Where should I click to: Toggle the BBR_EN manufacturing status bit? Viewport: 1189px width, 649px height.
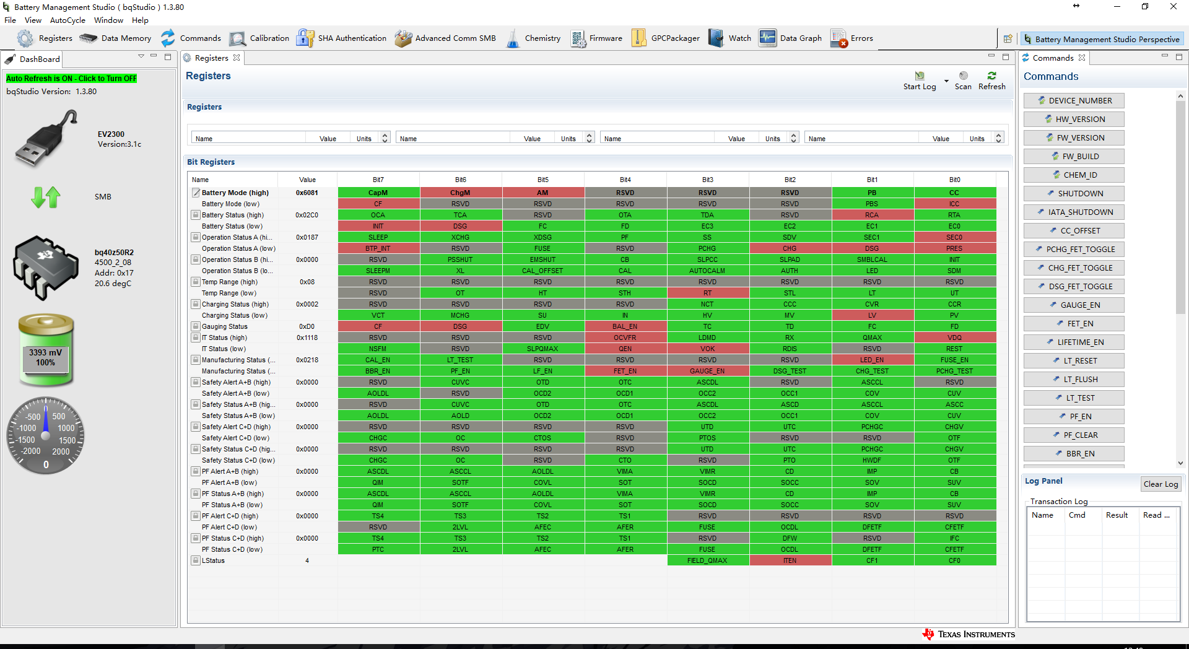point(378,371)
